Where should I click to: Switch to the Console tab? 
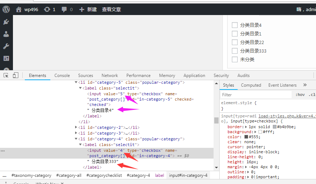(x=62, y=76)
